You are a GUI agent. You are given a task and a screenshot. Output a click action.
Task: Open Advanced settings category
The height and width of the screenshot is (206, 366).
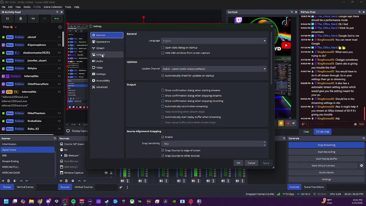tap(107, 87)
